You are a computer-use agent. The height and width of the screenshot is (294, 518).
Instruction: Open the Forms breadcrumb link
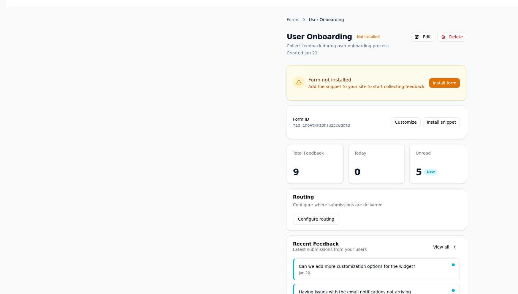(x=293, y=19)
